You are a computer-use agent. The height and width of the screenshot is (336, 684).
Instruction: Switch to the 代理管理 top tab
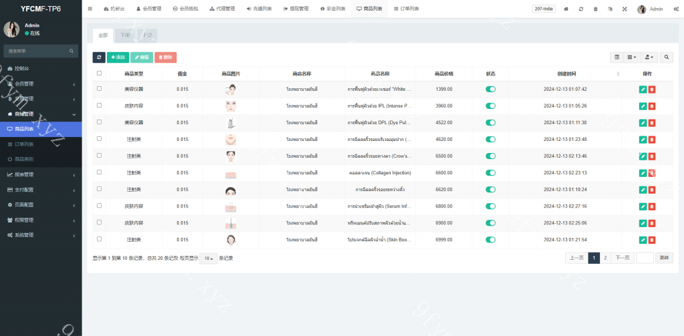[x=222, y=9]
